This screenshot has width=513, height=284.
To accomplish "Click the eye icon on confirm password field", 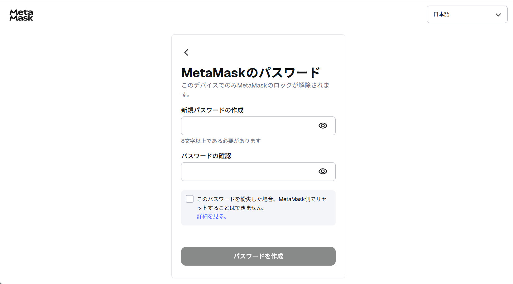I will tap(323, 171).
